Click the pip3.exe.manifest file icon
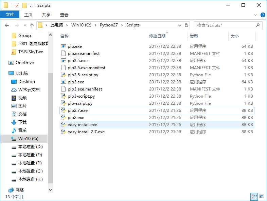The height and width of the screenshot is (201, 267). (63, 89)
